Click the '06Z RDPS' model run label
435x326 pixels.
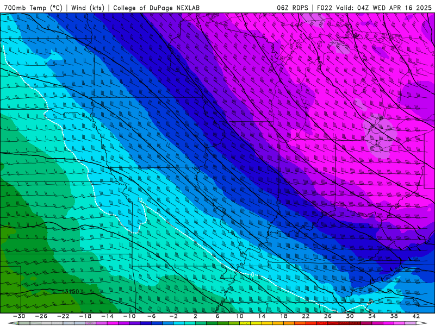click(x=293, y=8)
